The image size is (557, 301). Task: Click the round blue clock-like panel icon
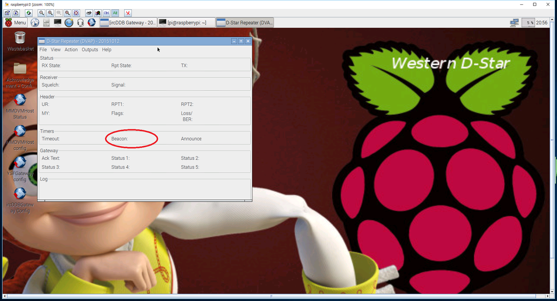point(69,22)
